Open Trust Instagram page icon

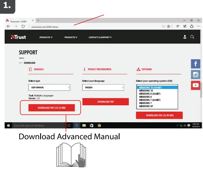point(195,75)
